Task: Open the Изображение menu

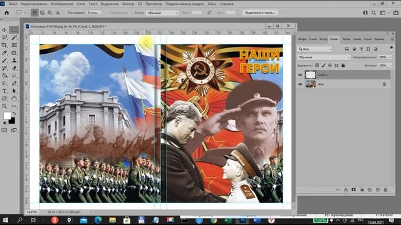Action: [61, 4]
